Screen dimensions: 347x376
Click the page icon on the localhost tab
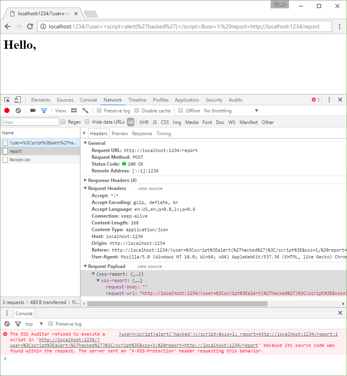[x=12, y=14]
